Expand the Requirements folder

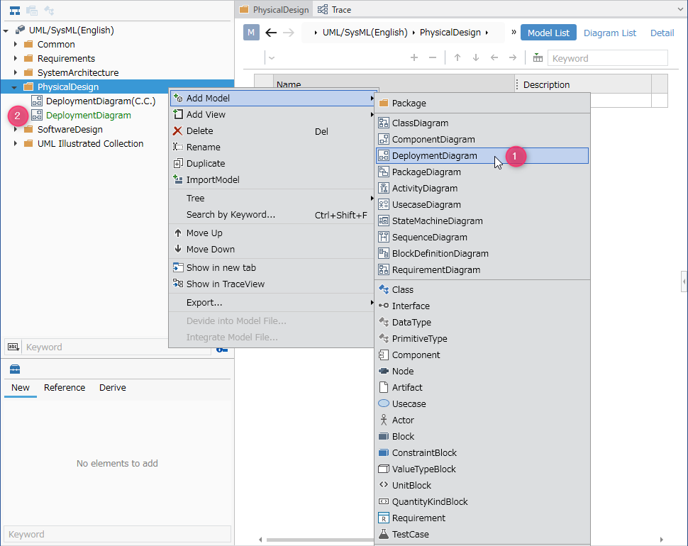[x=16, y=58]
